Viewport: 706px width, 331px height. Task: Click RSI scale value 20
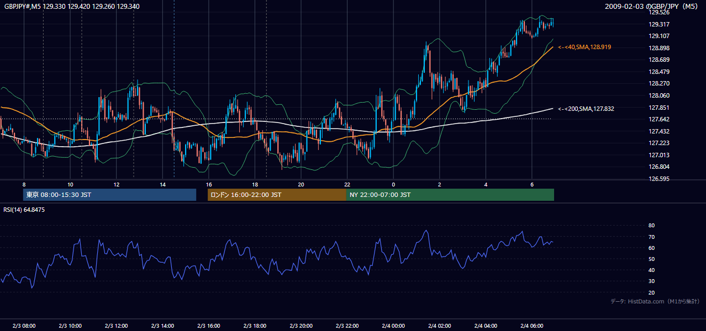(x=651, y=292)
